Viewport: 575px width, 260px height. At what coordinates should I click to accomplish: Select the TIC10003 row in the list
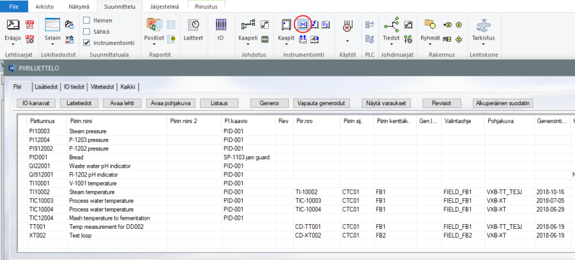42,200
